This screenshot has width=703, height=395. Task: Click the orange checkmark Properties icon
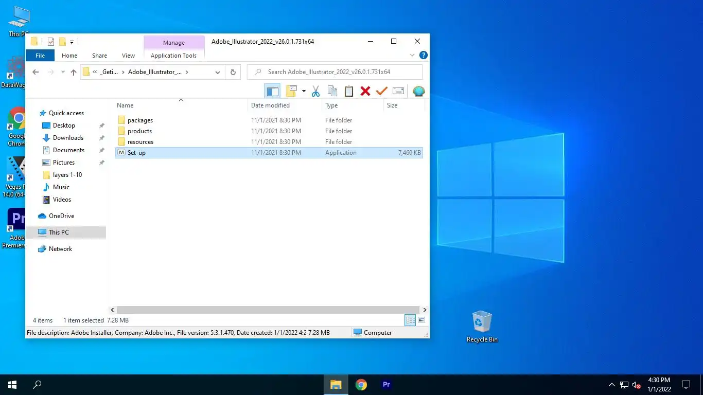[x=381, y=92]
